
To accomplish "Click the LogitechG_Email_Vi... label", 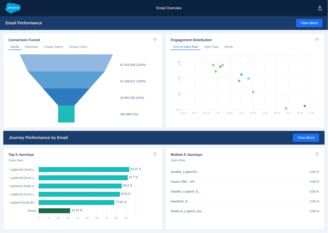I will click(x=23, y=186).
